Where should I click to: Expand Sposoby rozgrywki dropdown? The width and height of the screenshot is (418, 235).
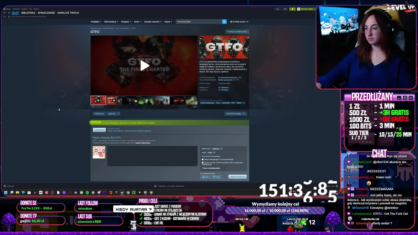pos(153,22)
